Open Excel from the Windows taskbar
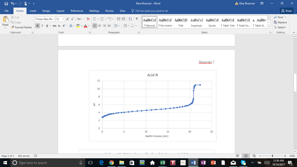 pos(162,163)
